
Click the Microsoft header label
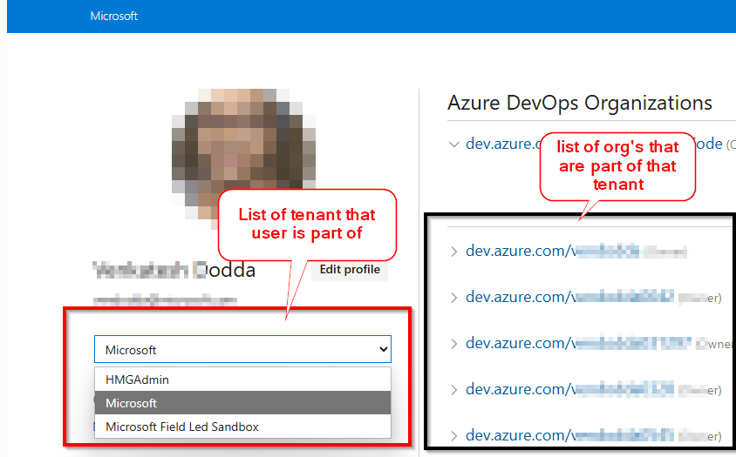point(113,16)
